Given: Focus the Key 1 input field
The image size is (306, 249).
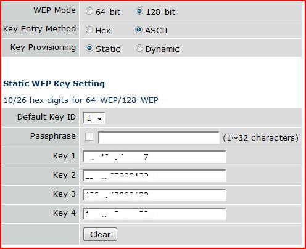Looking at the screenshot, I should 155,157.
